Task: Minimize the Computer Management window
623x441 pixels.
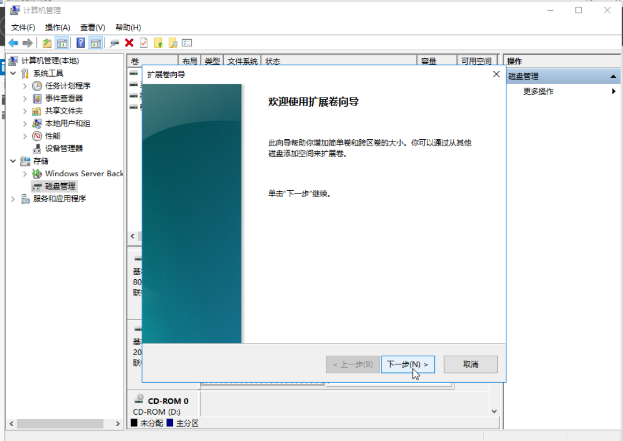Action: [550, 10]
